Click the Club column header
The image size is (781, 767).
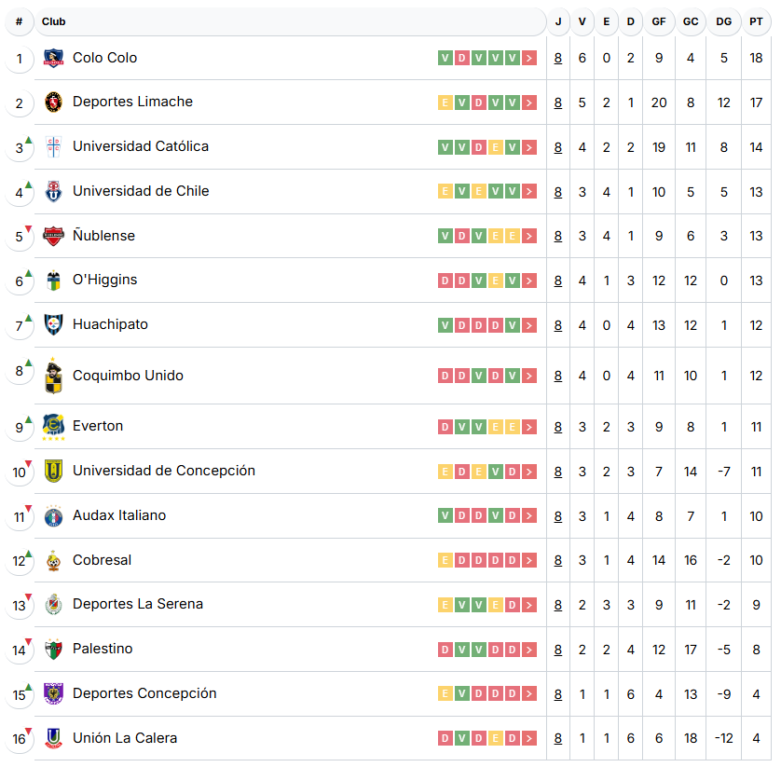tap(54, 21)
